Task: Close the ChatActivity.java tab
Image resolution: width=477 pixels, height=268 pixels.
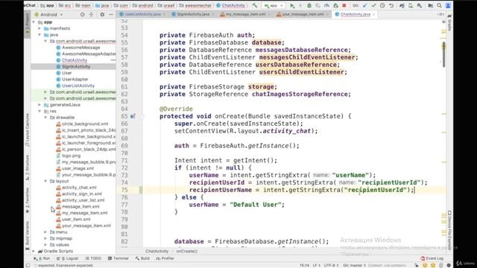Action: [x=374, y=14]
